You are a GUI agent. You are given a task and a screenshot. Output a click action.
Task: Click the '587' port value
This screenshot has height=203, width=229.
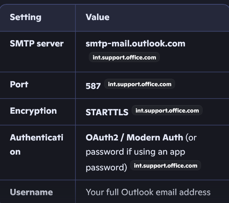click(x=93, y=86)
